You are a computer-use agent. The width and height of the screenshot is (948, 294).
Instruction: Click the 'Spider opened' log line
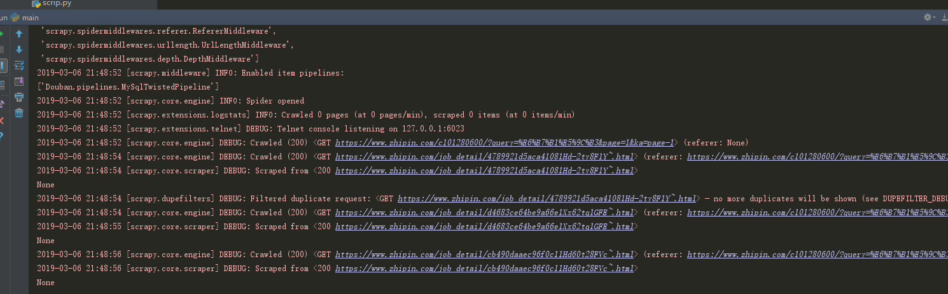coord(171,101)
